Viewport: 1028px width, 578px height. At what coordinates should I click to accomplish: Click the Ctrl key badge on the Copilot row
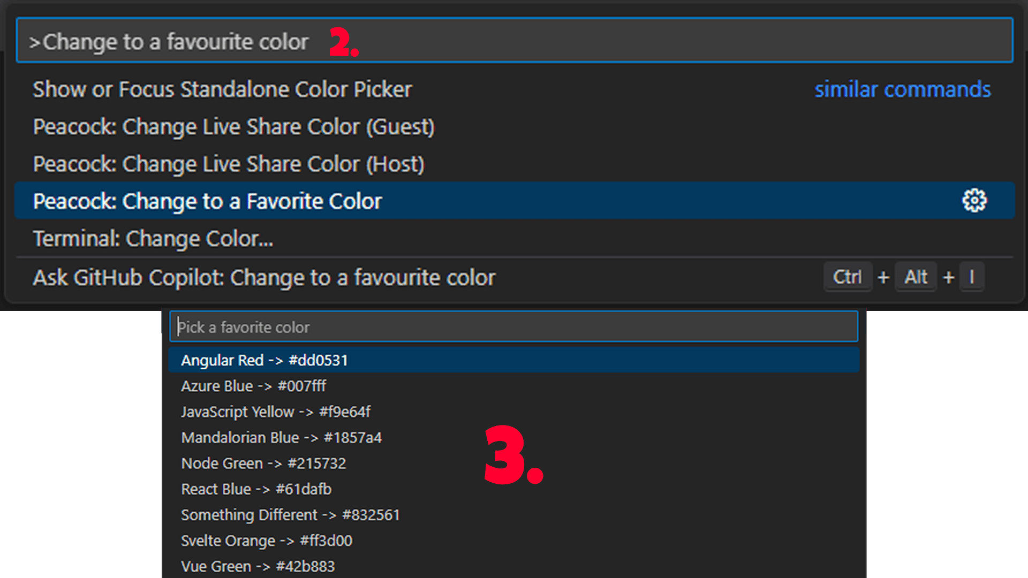coord(848,277)
